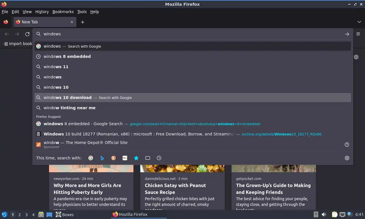
Task: Open the file manager taskbar icon
Action: tap(41, 214)
